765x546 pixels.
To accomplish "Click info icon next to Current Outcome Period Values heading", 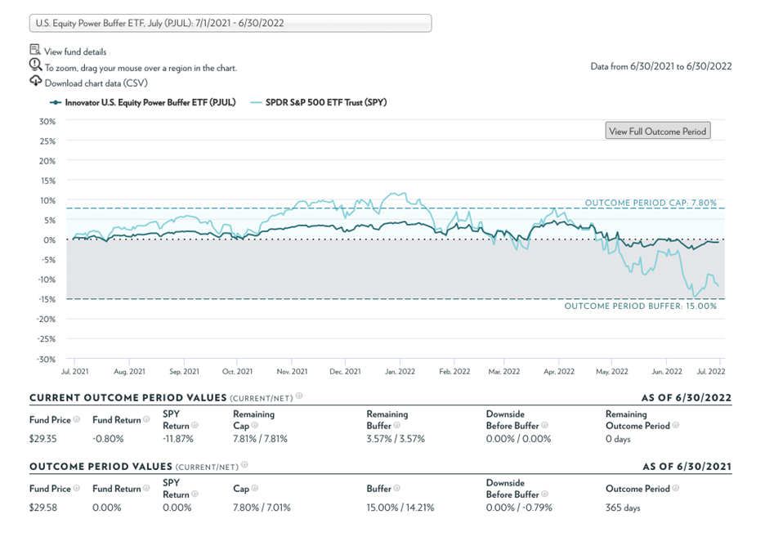I will 299,396.
